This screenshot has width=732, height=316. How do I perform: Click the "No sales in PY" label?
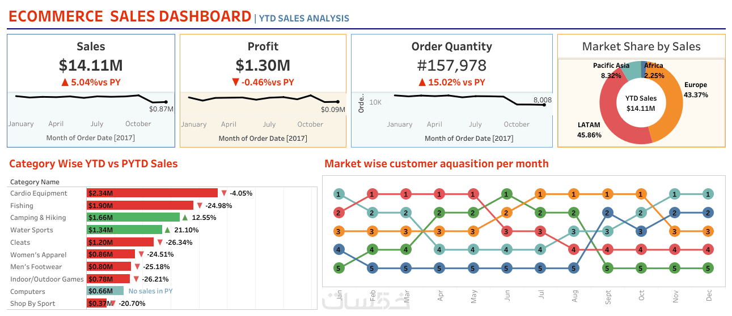pyautogui.click(x=150, y=291)
